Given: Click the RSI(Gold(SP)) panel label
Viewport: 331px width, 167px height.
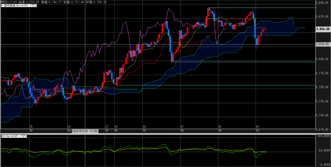Looking at the screenshot, I should pos(11,136).
